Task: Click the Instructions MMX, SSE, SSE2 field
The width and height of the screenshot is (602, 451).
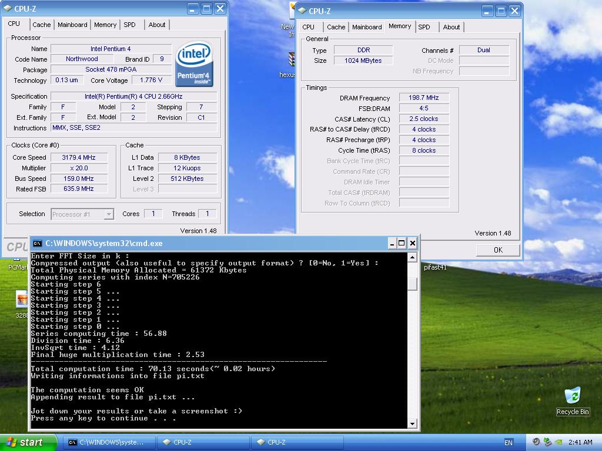Action: [133, 127]
